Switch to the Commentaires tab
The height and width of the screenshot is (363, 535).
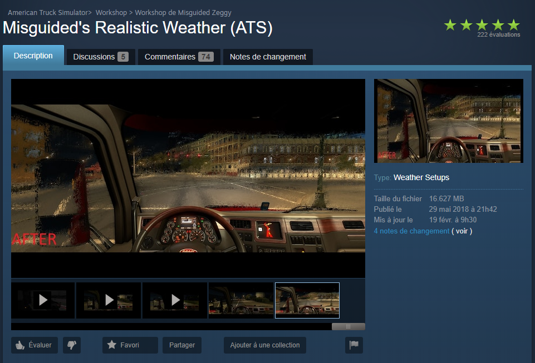179,57
